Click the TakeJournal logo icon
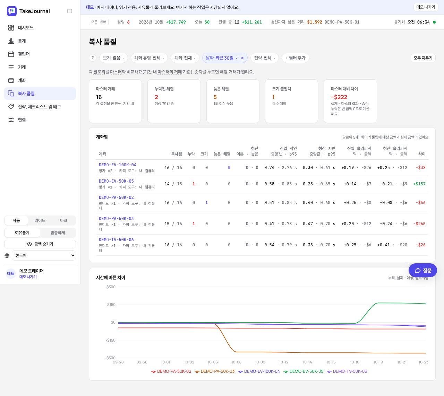This screenshot has height=396, width=444. click(x=12, y=11)
